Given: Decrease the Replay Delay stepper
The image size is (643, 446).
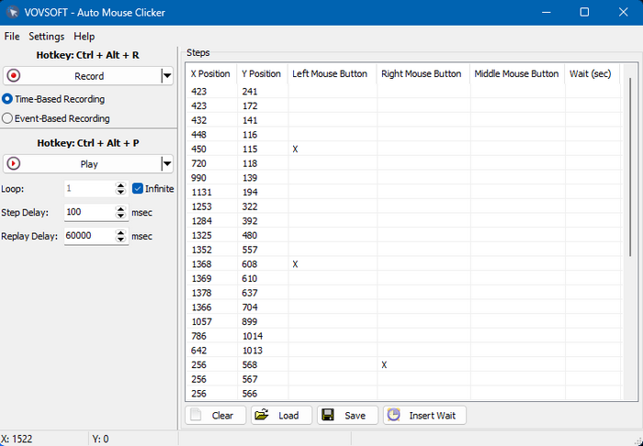Looking at the screenshot, I should click(120, 240).
